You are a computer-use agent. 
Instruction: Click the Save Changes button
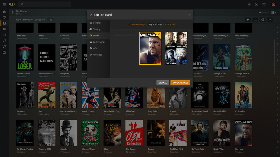pyautogui.click(x=180, y=83)
